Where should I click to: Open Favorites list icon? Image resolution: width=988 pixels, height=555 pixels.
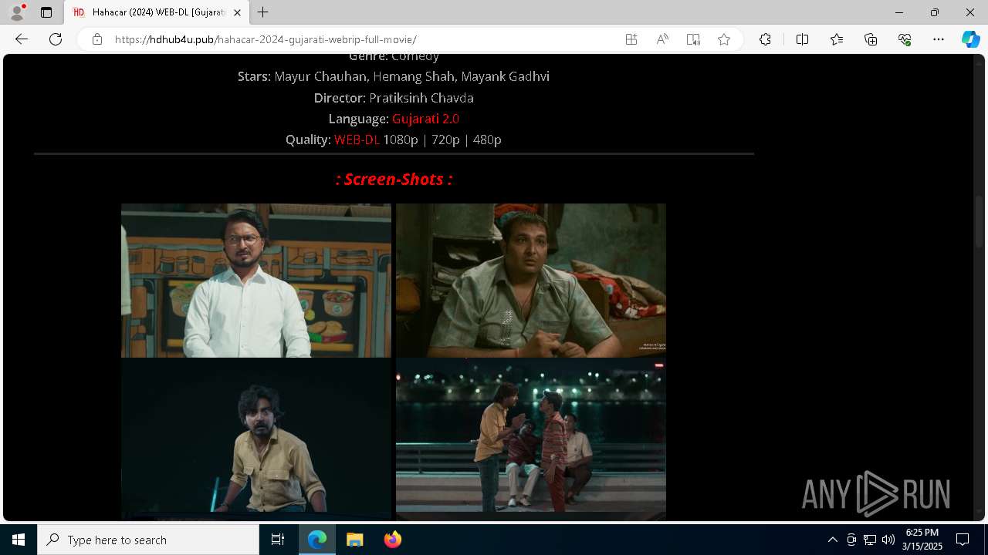(x=837, y=39)
